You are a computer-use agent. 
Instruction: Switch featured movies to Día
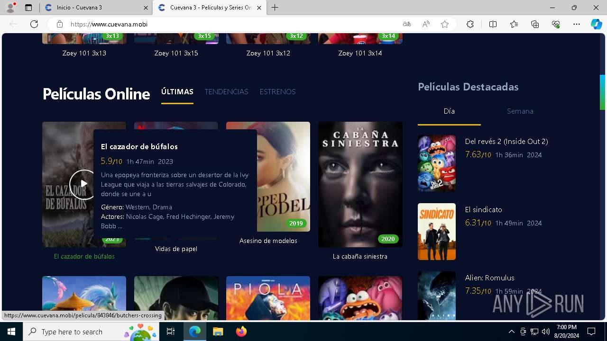tap(449, 111)
